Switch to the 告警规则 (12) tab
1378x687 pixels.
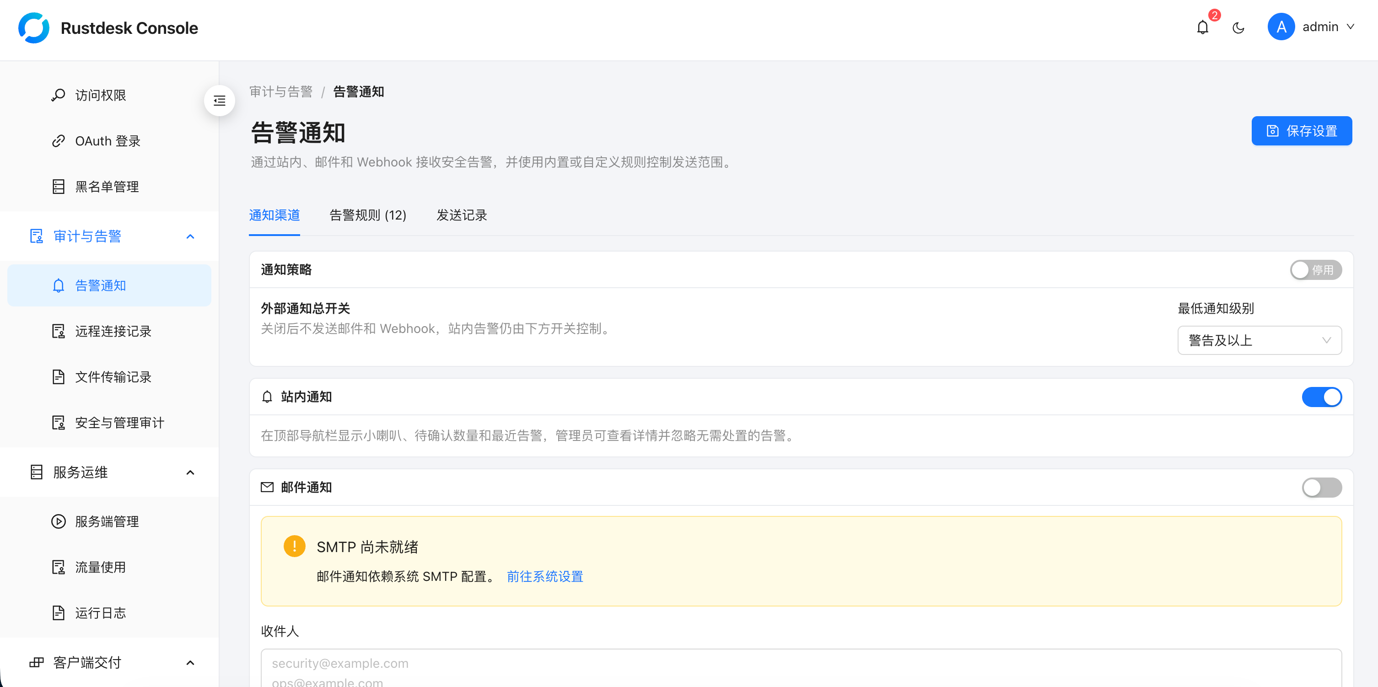[367, 215]
